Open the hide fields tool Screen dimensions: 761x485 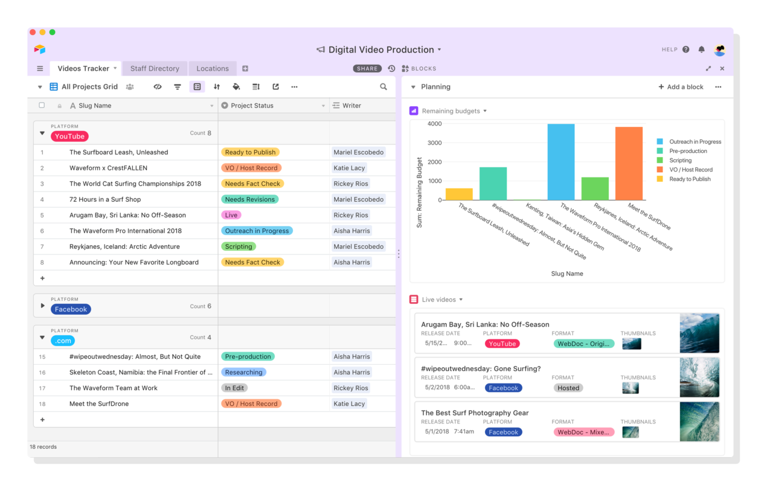click(158, 87)
